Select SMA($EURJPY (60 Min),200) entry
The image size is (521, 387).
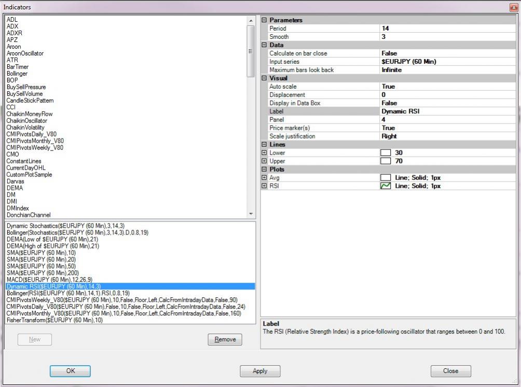click(43, 273)
